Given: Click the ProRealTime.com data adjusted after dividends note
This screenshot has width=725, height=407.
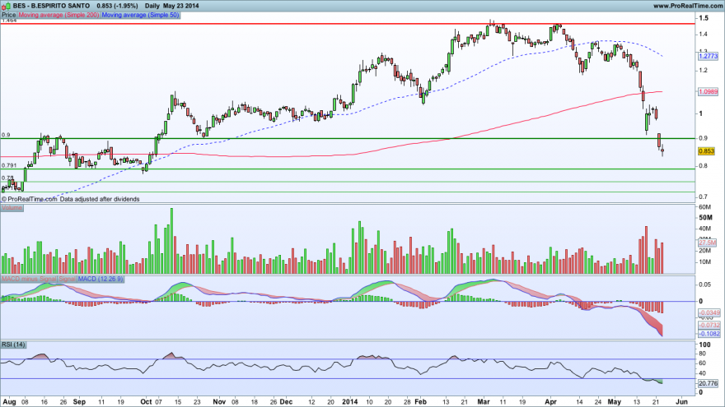Looking at the screenshot, I should point(70,199).
